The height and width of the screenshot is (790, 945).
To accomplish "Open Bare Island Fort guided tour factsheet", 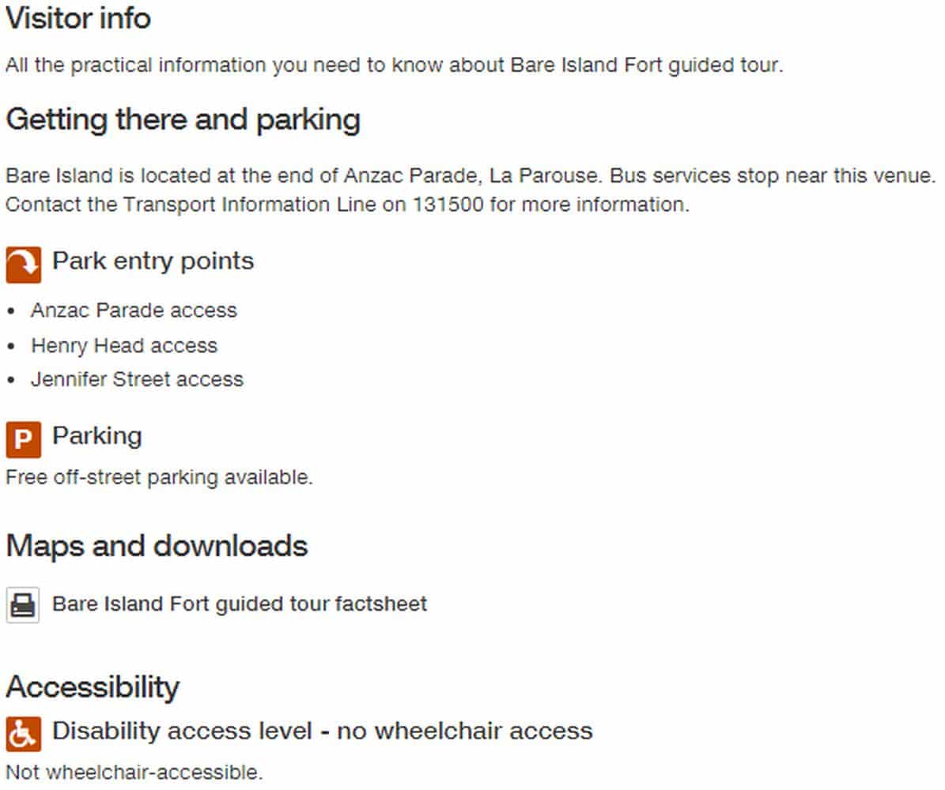I will (240, 604).
